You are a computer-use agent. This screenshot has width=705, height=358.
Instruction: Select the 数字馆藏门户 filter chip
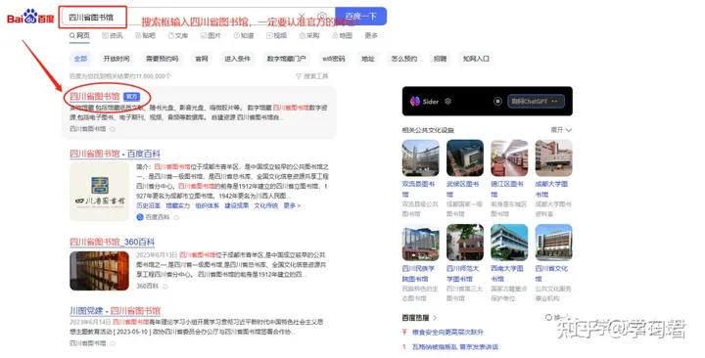(x=286, y=59)
